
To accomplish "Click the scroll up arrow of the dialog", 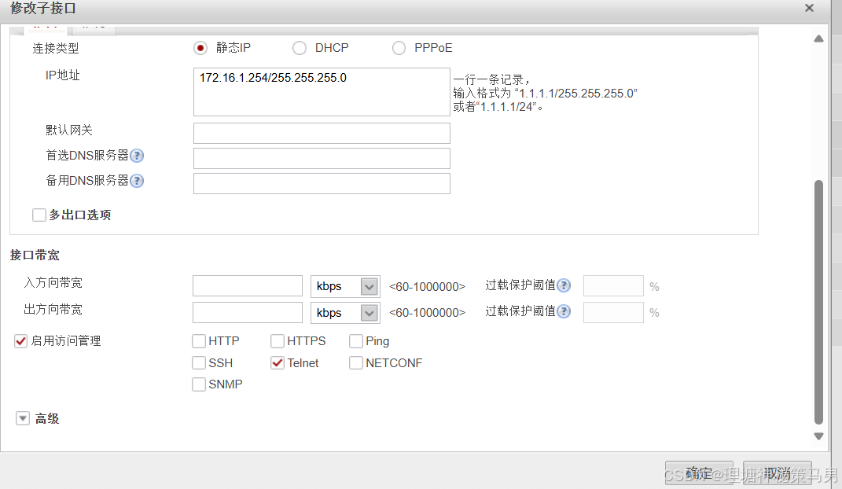I will (x=818, y=39).
